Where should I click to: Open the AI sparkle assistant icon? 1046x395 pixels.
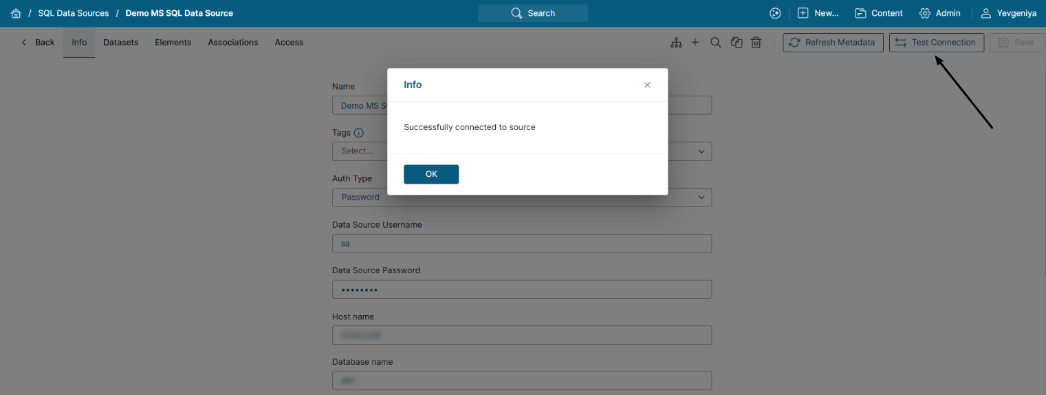pyautogui.click(x=775, y=13)
